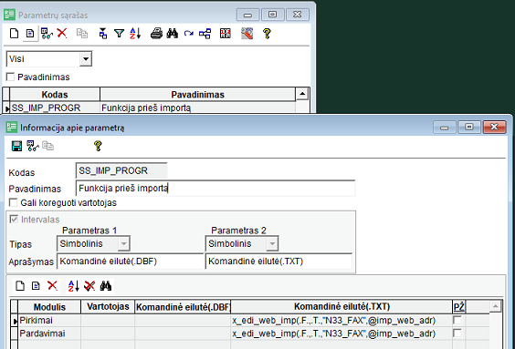Viewport: 515px width, 349px height.
Task: Check the PŽ box in Pardavimai row
Action: (457, 334)
